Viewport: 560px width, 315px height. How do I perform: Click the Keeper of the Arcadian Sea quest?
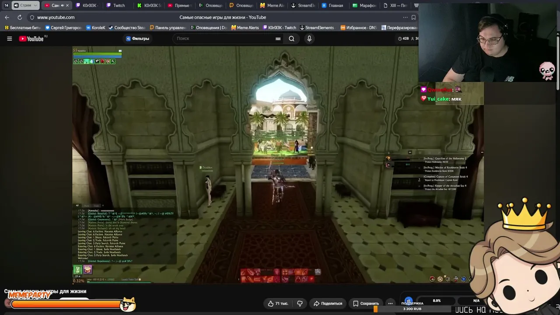pyautogui.click(x=445, y=187)
